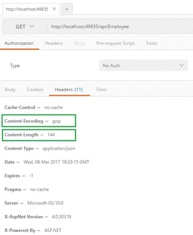This screenshot has width=193, height=235.
Task: Click the Expires header name
Action: [12, 176]
